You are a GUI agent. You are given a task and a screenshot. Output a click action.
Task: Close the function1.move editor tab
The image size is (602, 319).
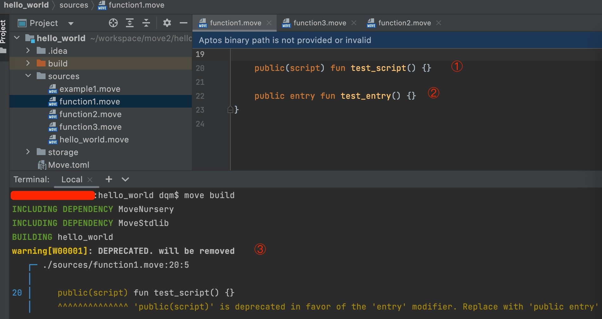coord(269,23)
